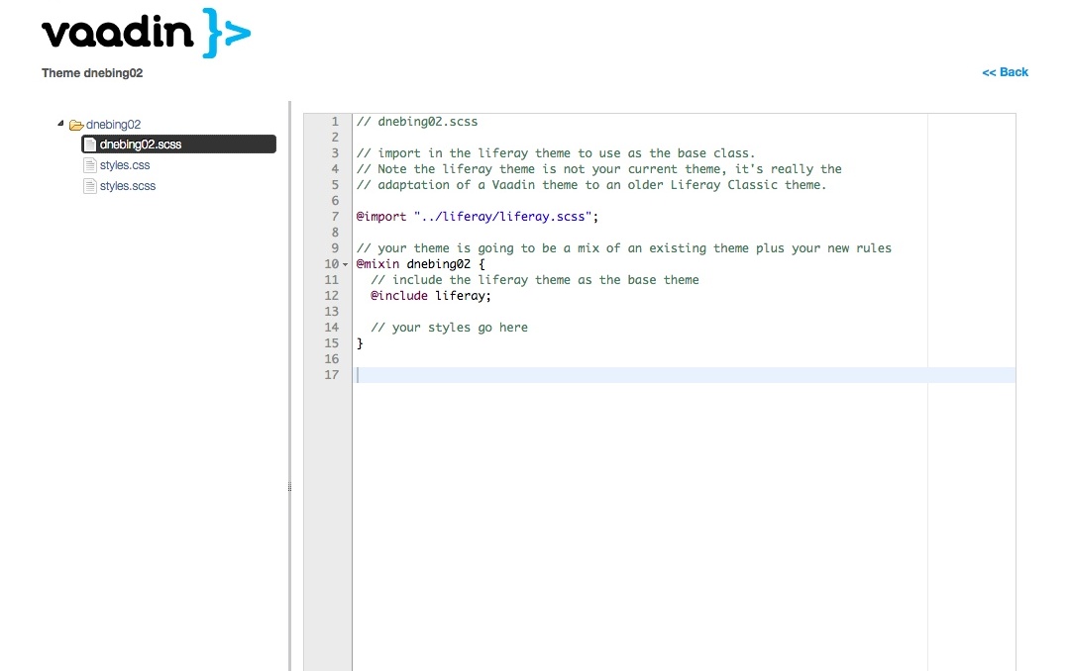Click the file icon beside styles.scss

click(90, 186)
